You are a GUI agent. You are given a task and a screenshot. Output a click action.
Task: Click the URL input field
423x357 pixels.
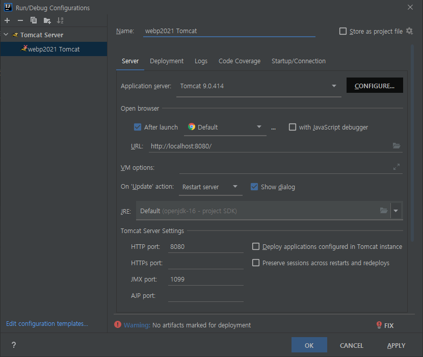(270, 146)
